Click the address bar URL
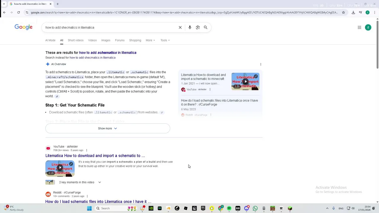379x213 pixels. [x=184, y=12]
